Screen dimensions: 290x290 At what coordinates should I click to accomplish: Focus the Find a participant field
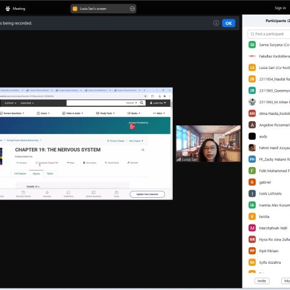click(269, 34)
